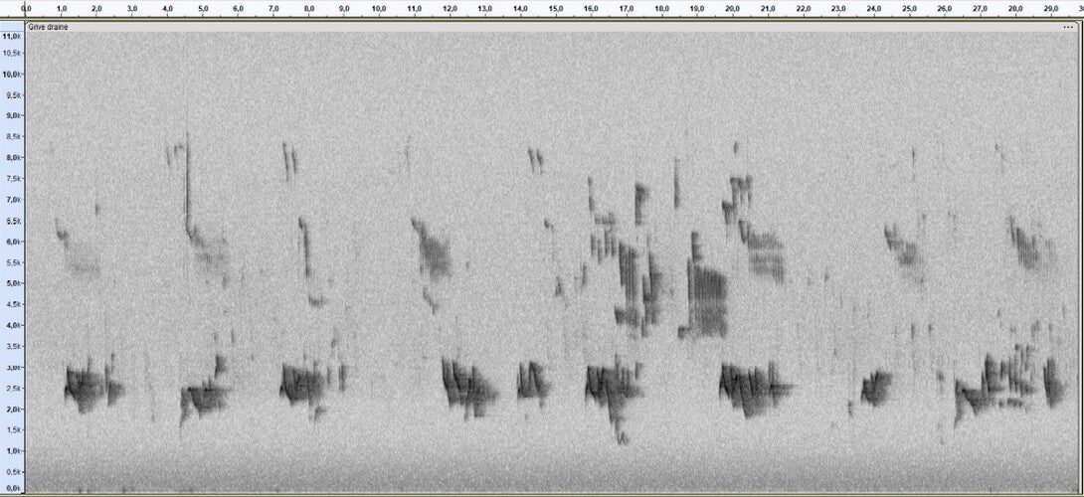Move the cursor to 23,0 on the ruler

(838, 9)
